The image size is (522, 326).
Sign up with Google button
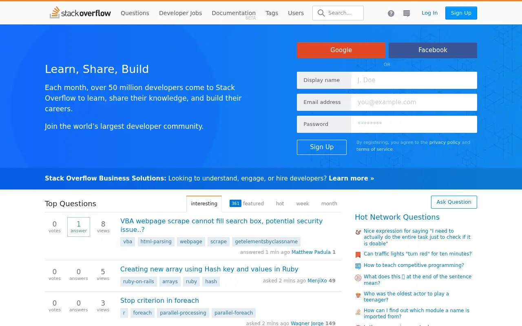341,50
